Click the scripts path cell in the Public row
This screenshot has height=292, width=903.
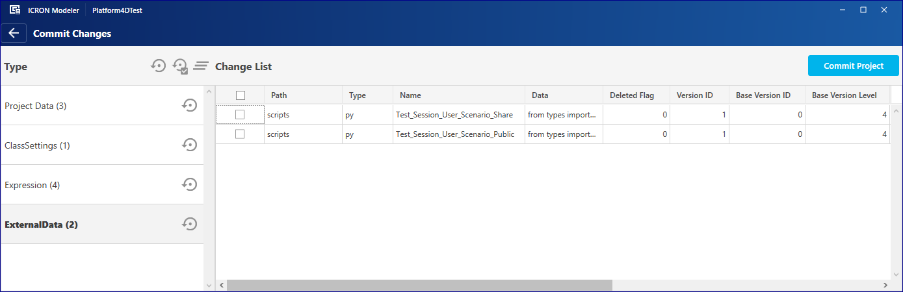coord(304,134)
